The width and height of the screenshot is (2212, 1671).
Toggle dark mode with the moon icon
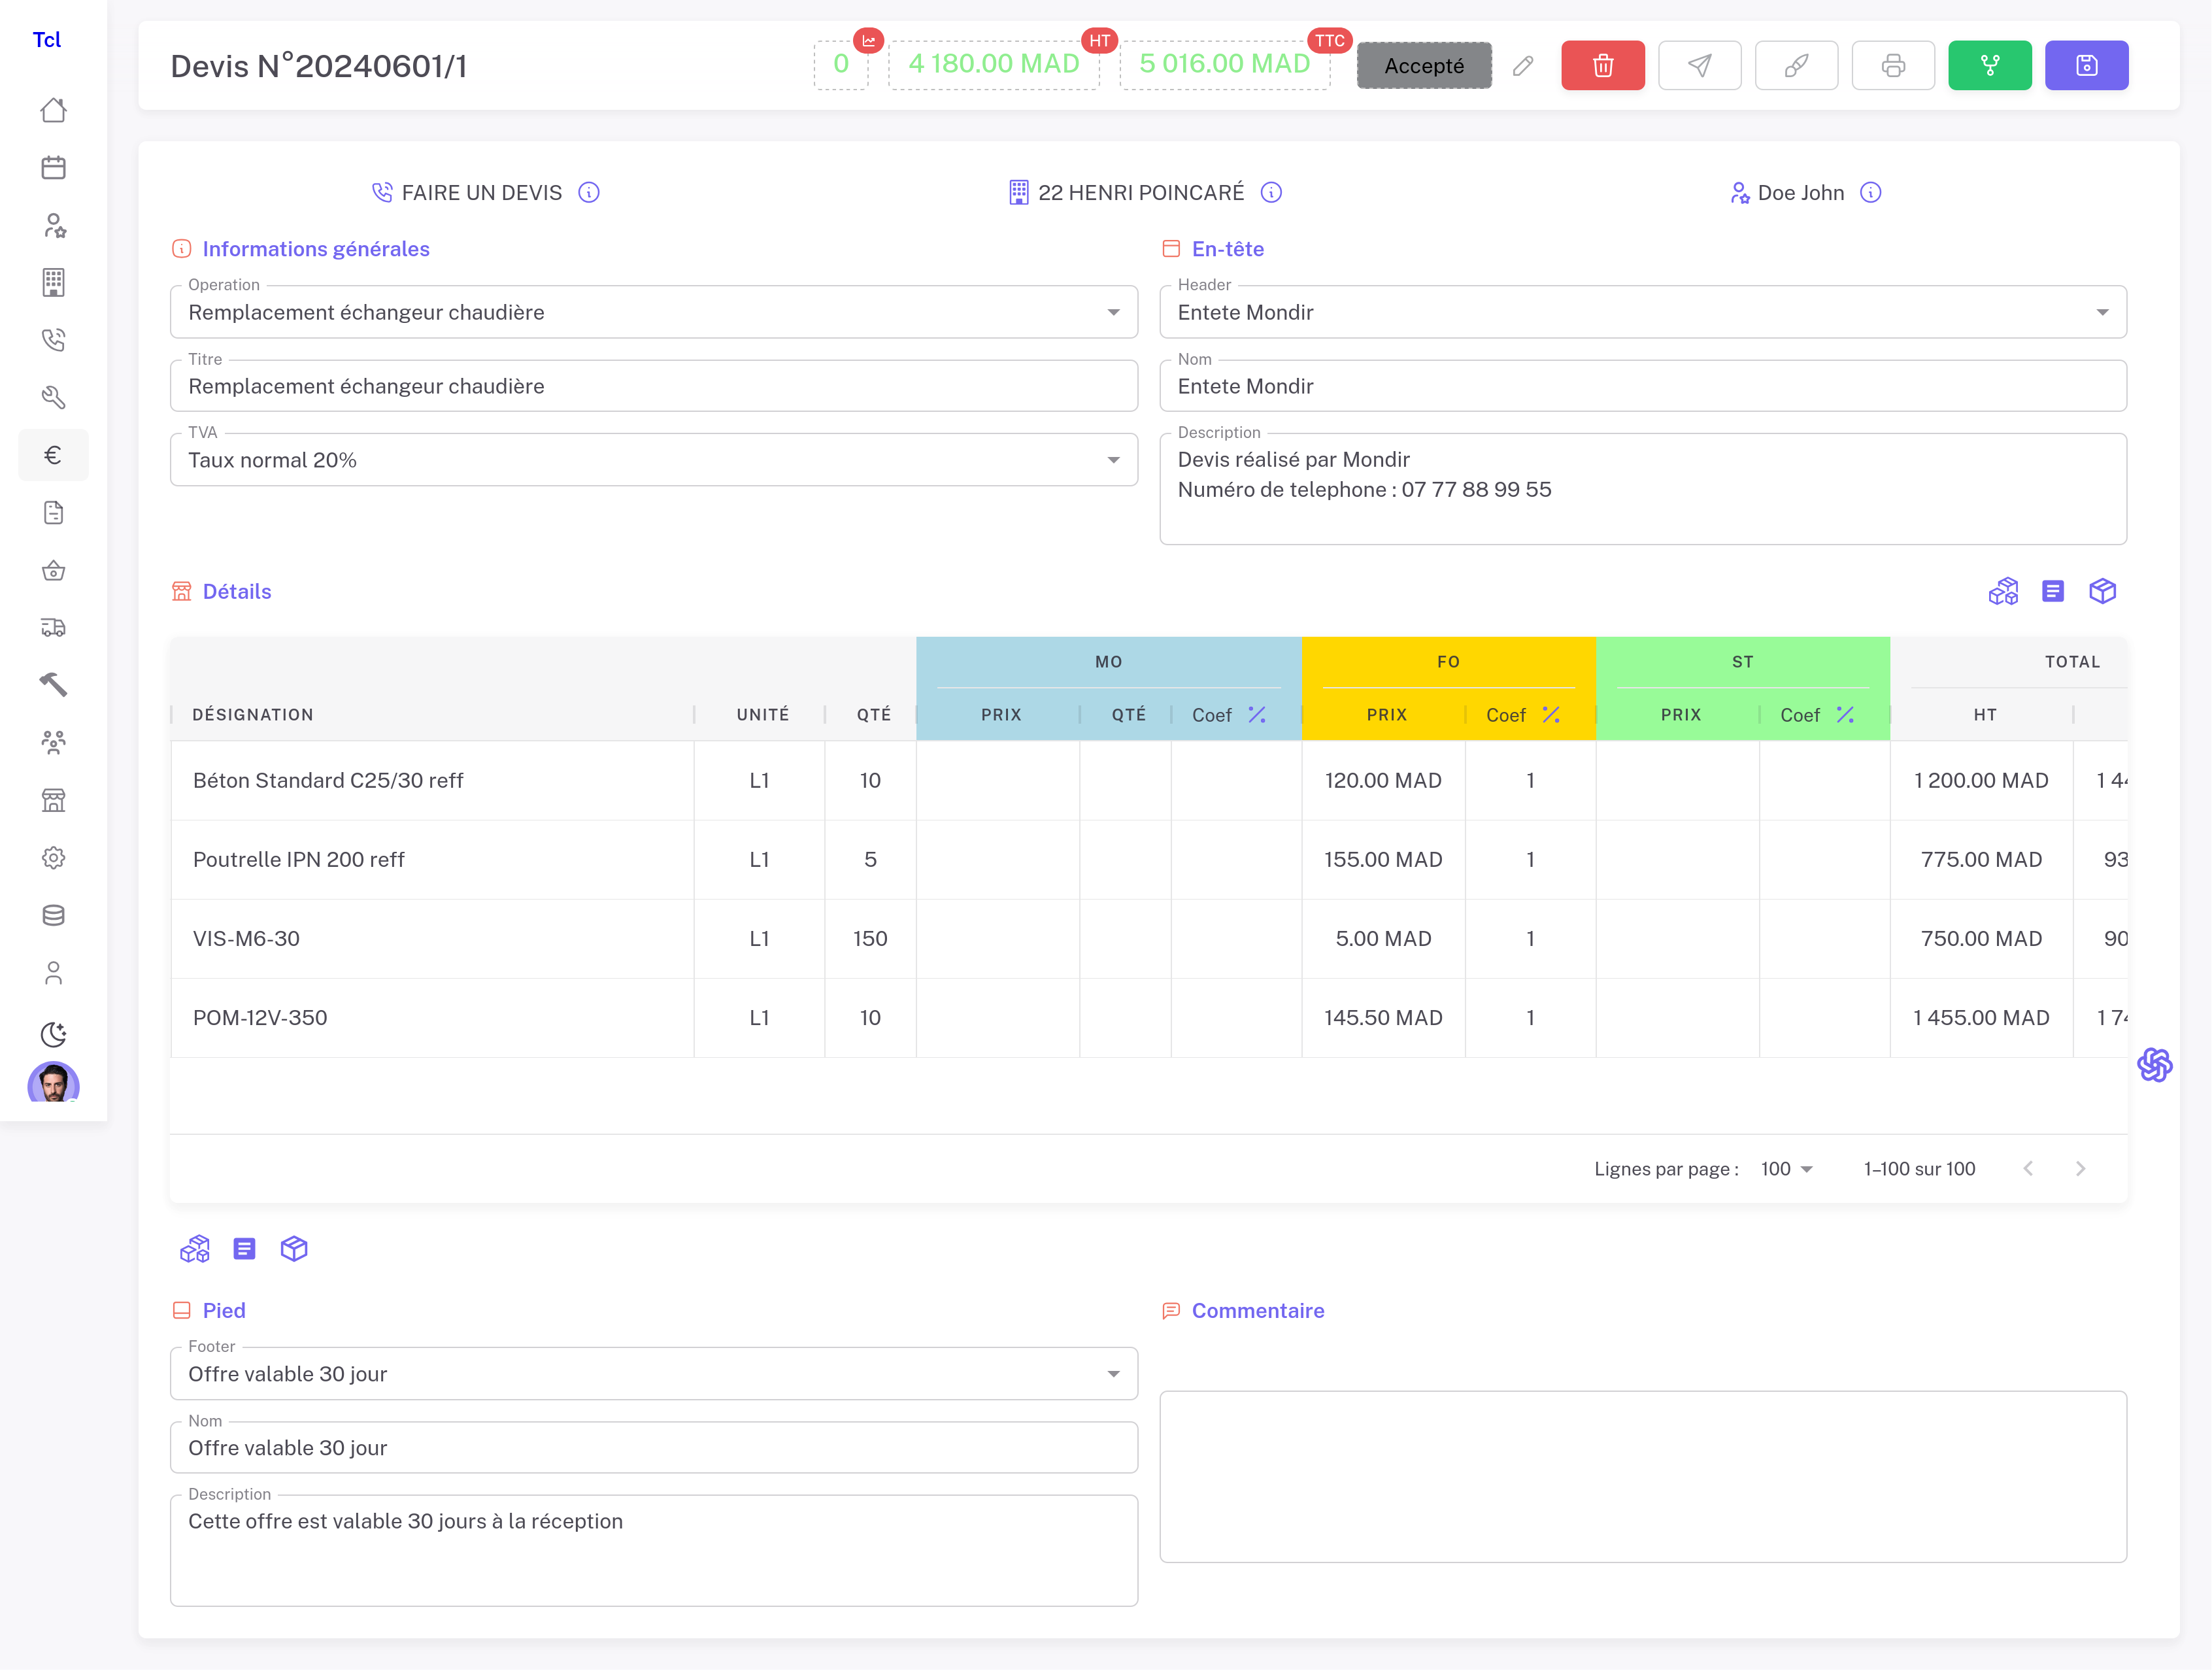coord(53,1034)
